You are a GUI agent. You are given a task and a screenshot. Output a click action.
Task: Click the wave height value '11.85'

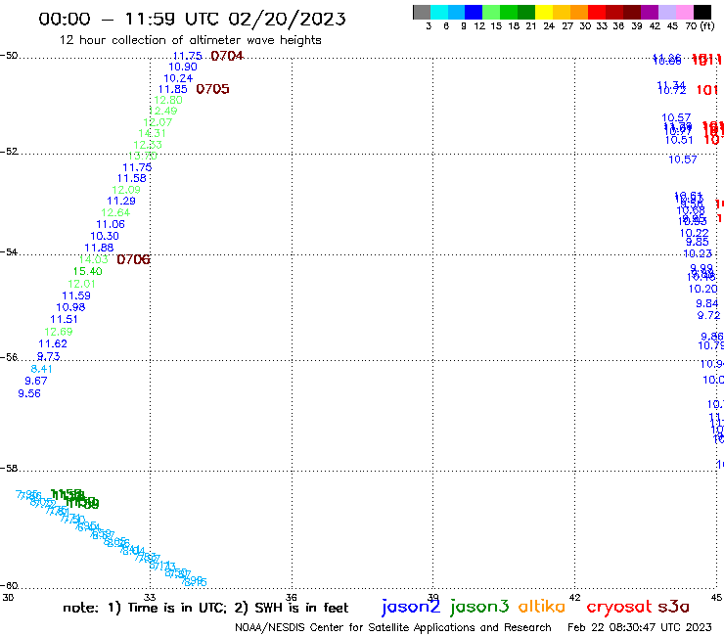(173, 89)
